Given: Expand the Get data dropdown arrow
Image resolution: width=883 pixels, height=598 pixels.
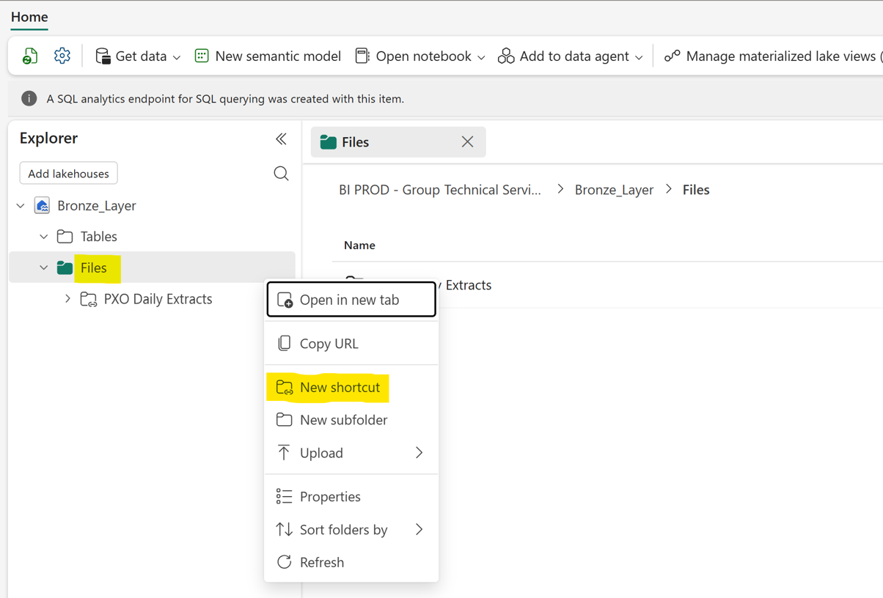Looking at the screenshot, I should click(x=177, y=57).
